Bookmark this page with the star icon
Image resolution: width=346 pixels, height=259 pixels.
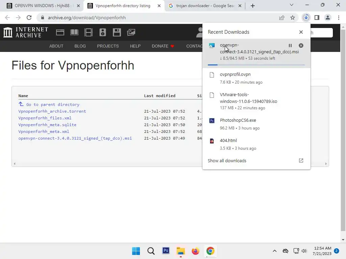pyautogui.click(x=293, y=18)
